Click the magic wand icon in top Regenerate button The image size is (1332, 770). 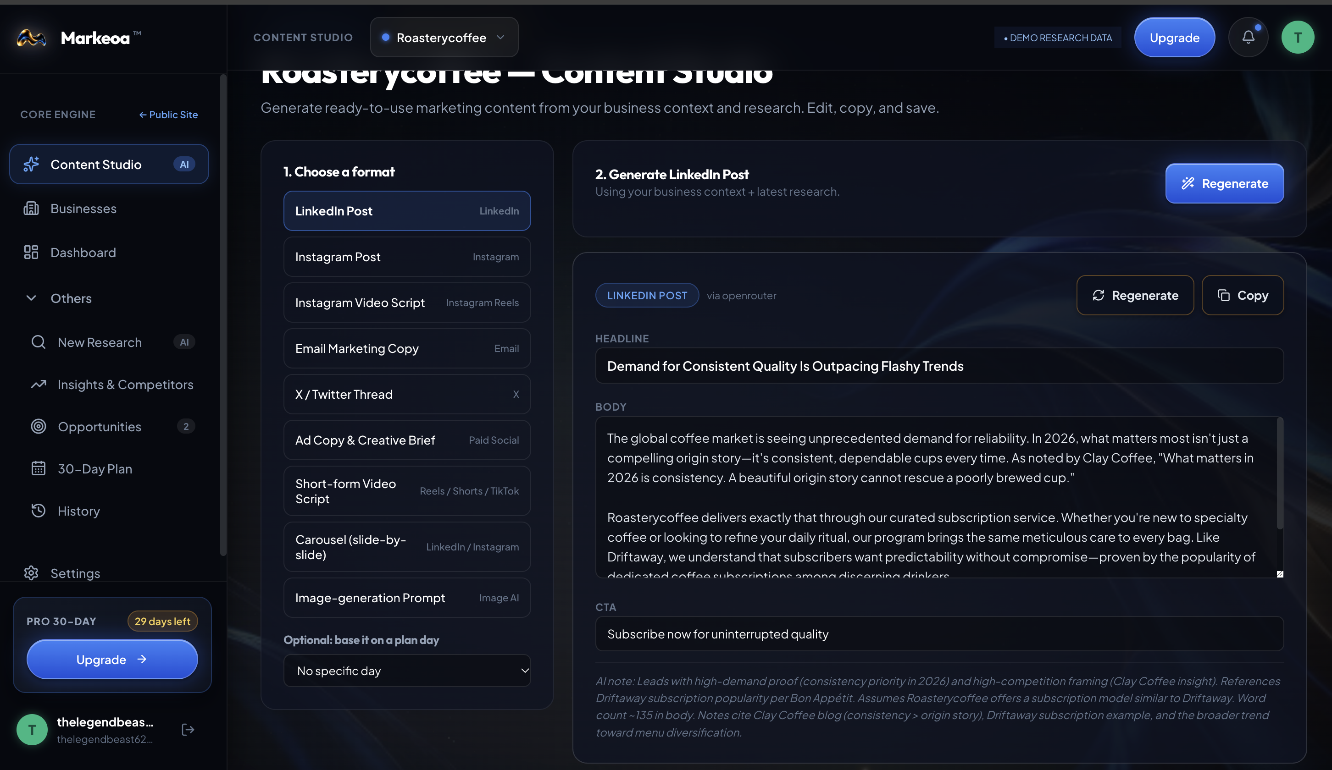click(x=1188, y=183)
